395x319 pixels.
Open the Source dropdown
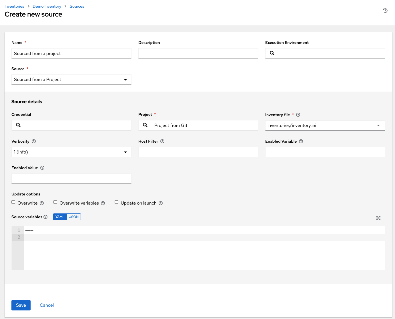[x=71, y=80]
